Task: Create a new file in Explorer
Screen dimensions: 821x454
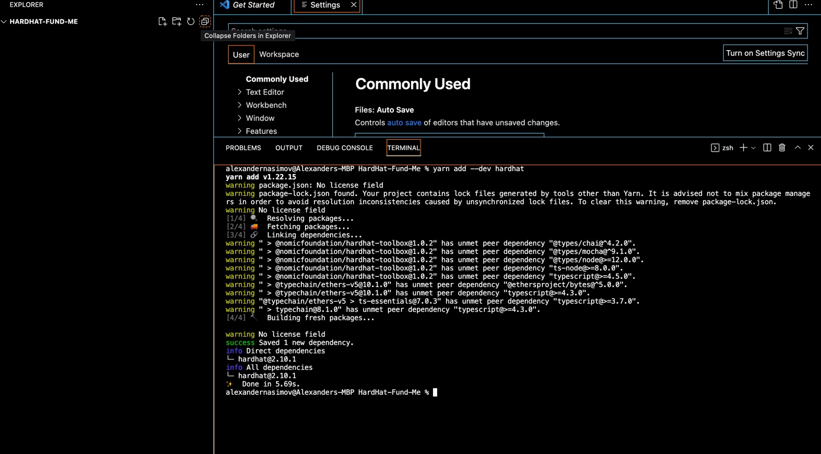Action: tap(162, 21)
